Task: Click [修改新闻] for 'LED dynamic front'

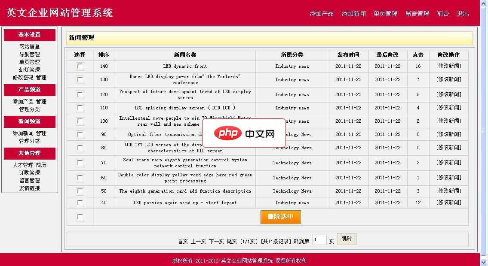Action: coord(448,66)
